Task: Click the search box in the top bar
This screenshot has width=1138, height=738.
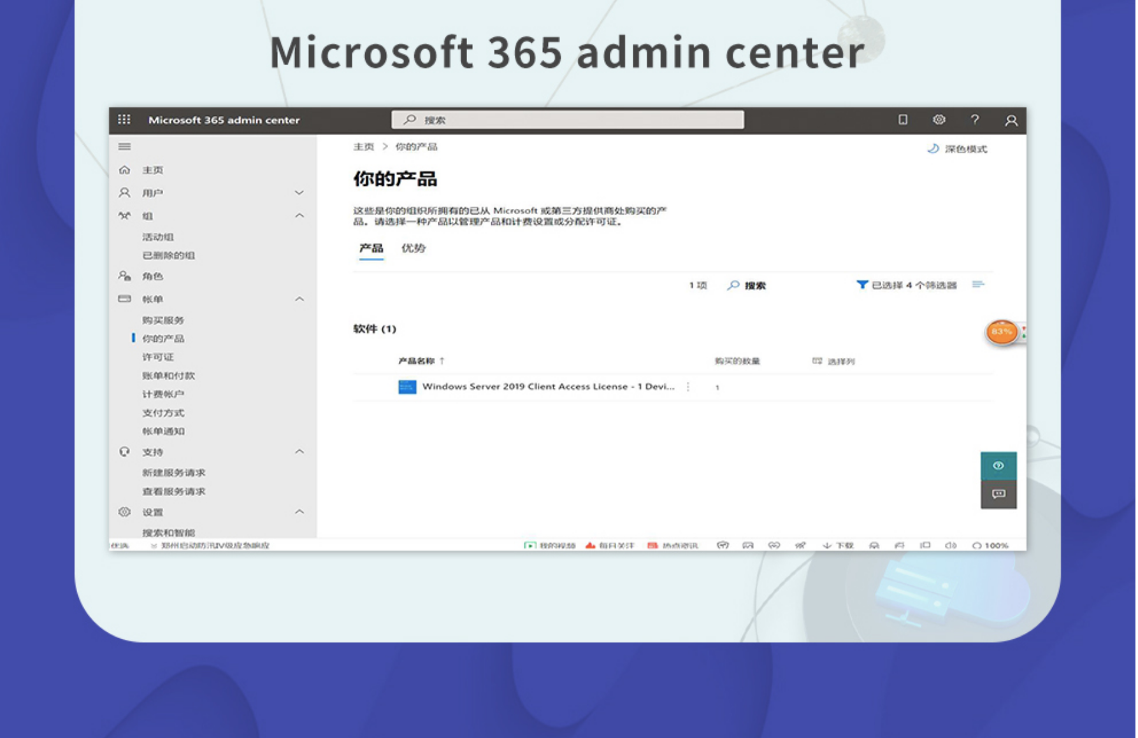Action: pos(567,120)
